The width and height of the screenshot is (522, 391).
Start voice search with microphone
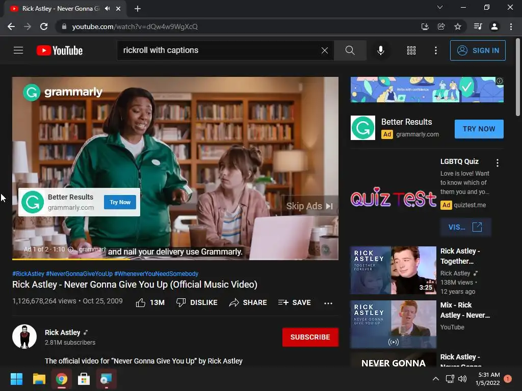pos(380,50)
